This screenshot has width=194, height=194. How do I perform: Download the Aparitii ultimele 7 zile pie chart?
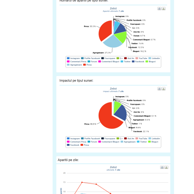[x=164, y=8]
